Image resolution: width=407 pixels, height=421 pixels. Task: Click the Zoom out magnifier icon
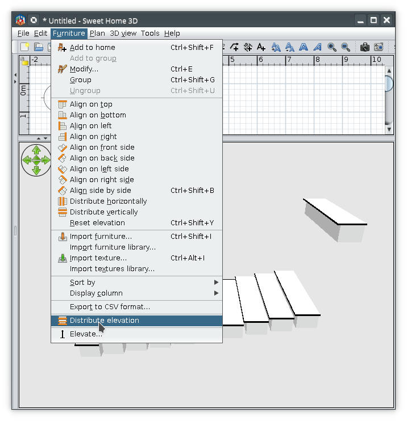[x=346, y=47]
